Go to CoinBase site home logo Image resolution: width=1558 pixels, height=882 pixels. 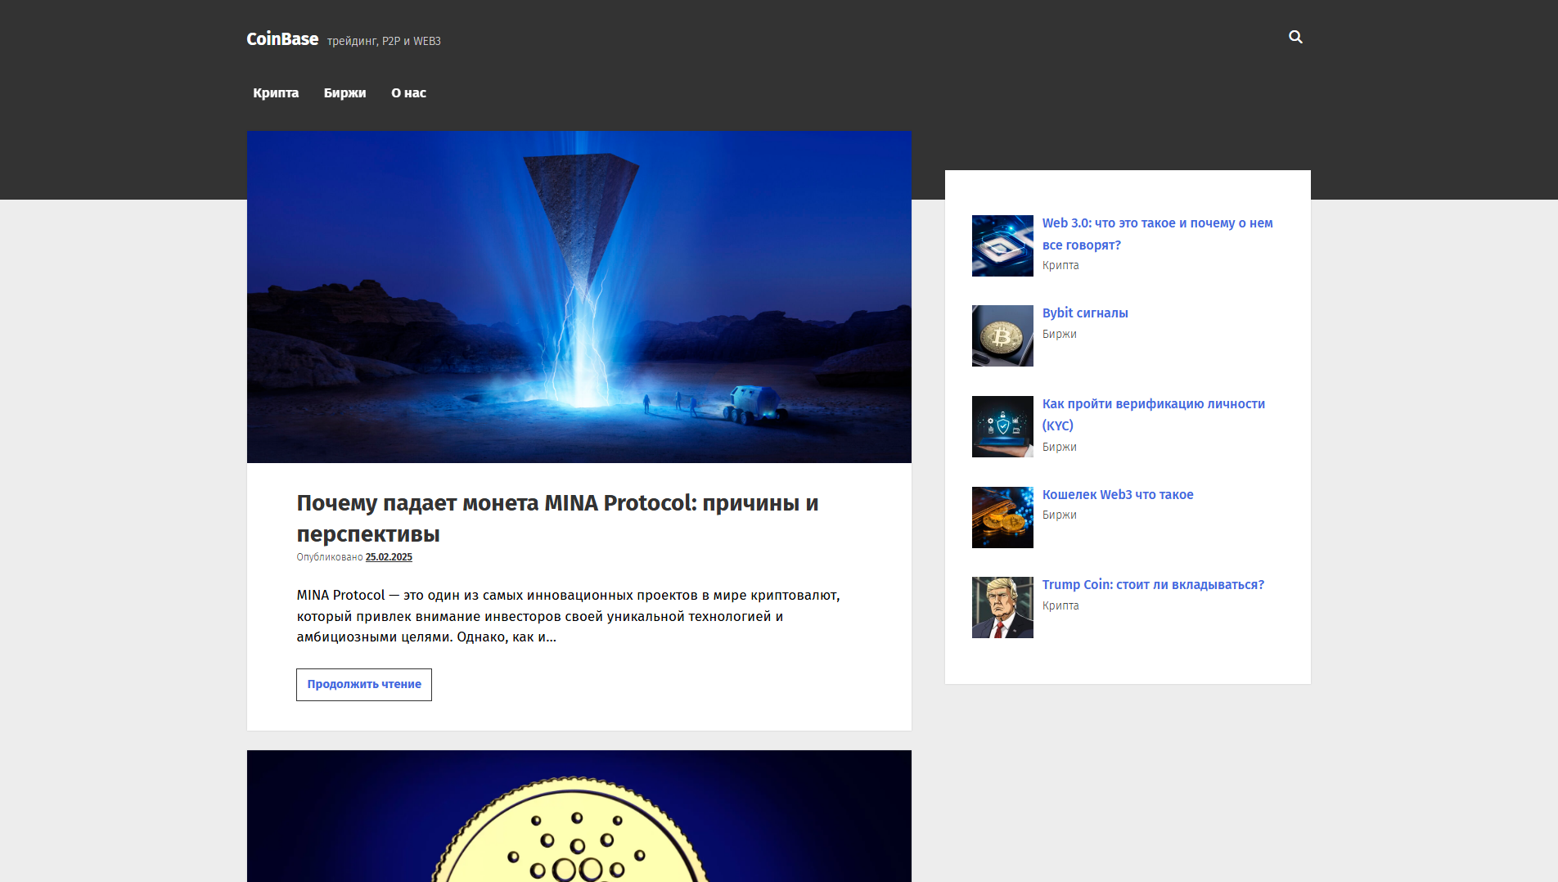tap(282, 39)
